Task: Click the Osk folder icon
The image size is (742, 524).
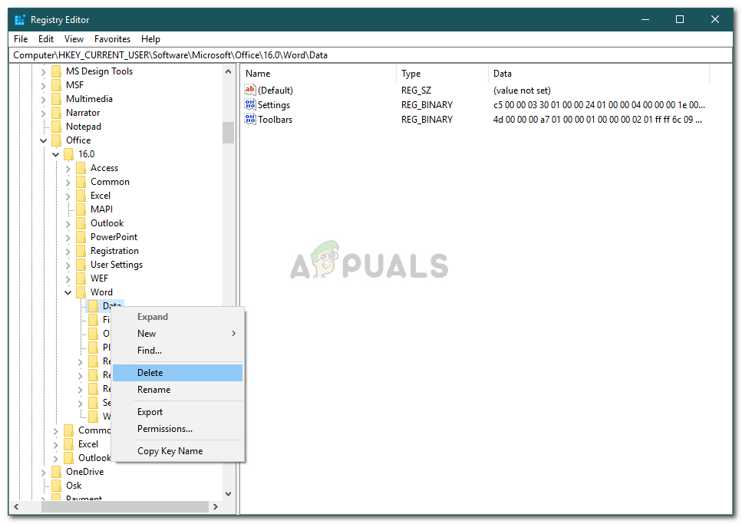Action: click(x=57, y=486)
